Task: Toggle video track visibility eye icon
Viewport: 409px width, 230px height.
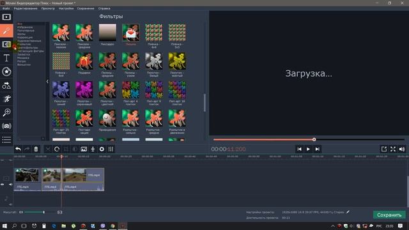Action: pos(3,185)
